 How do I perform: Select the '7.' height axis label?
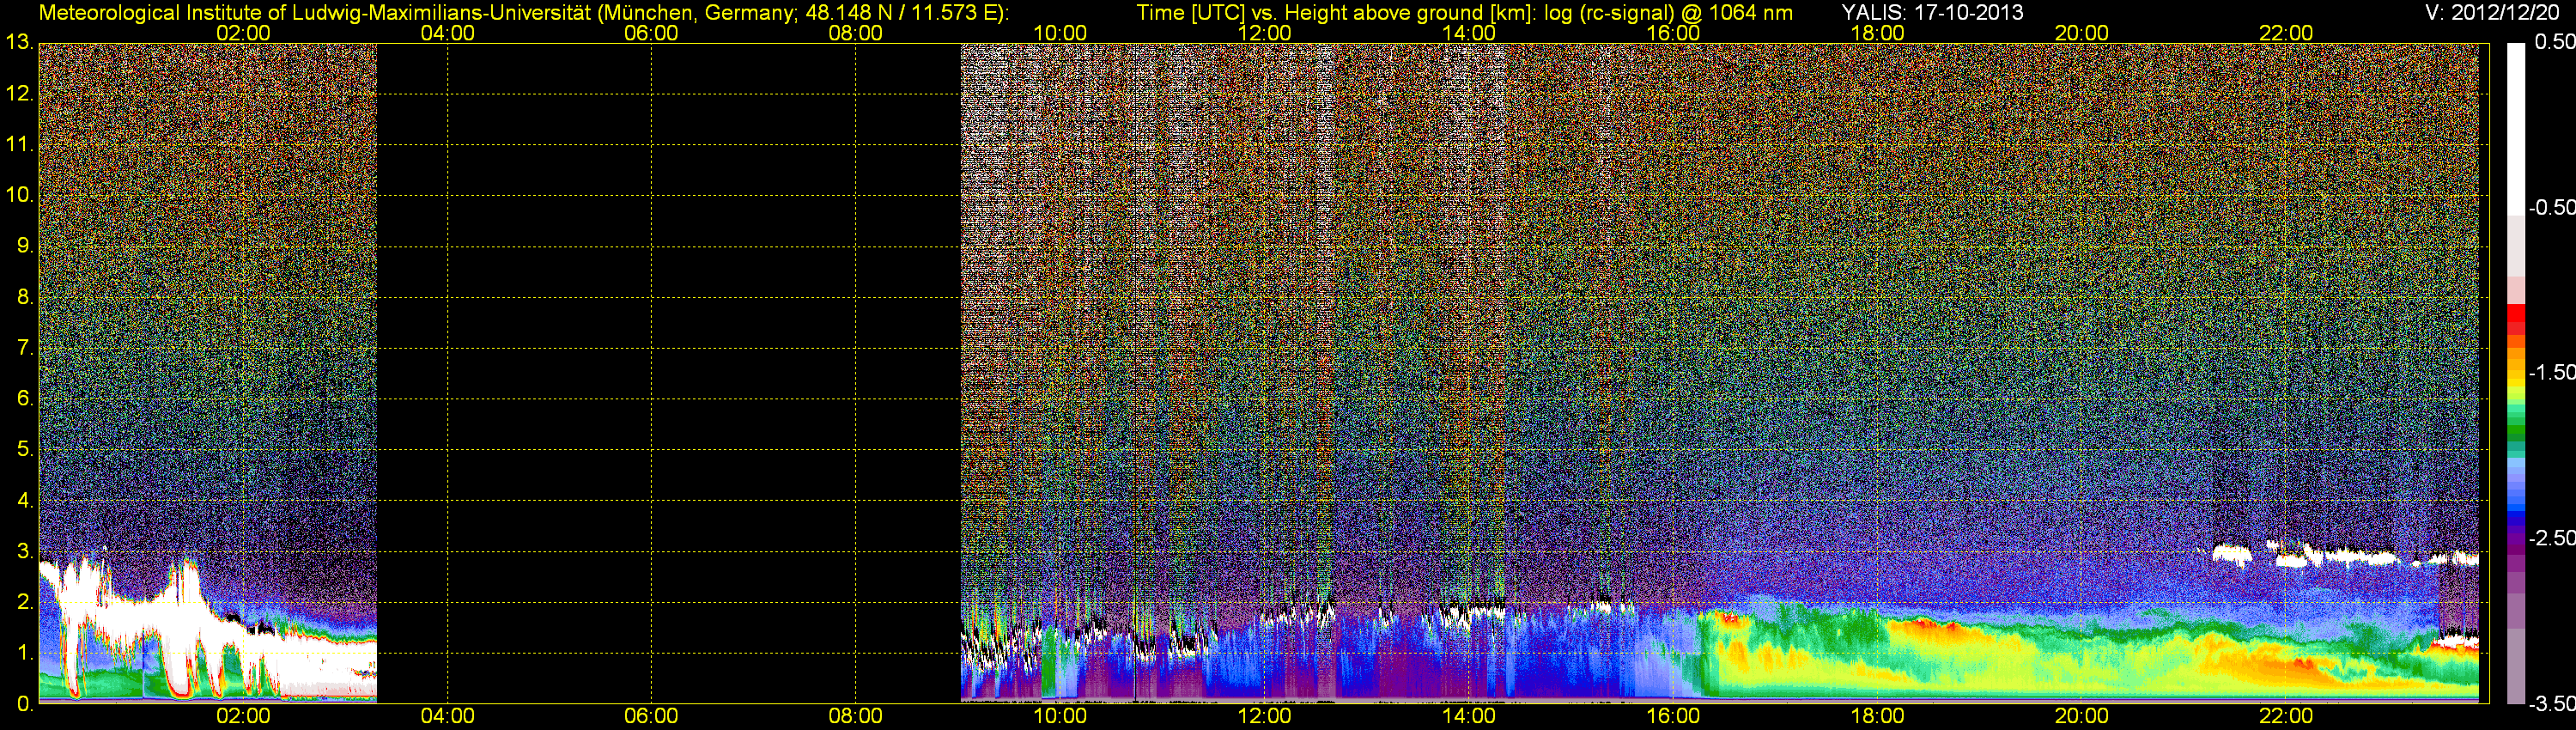24,348
